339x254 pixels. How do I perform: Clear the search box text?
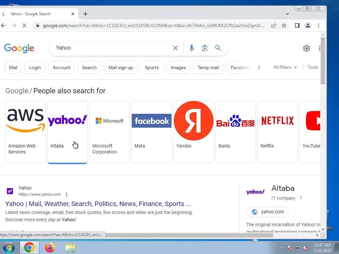point(175,48)
